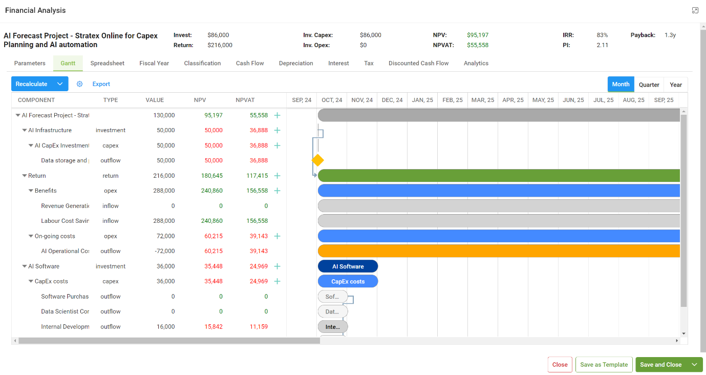Image resolution: width=706 pixels, height=375 pixels.
Task: Add item to Benefits row
Action: tap(277, 191)
